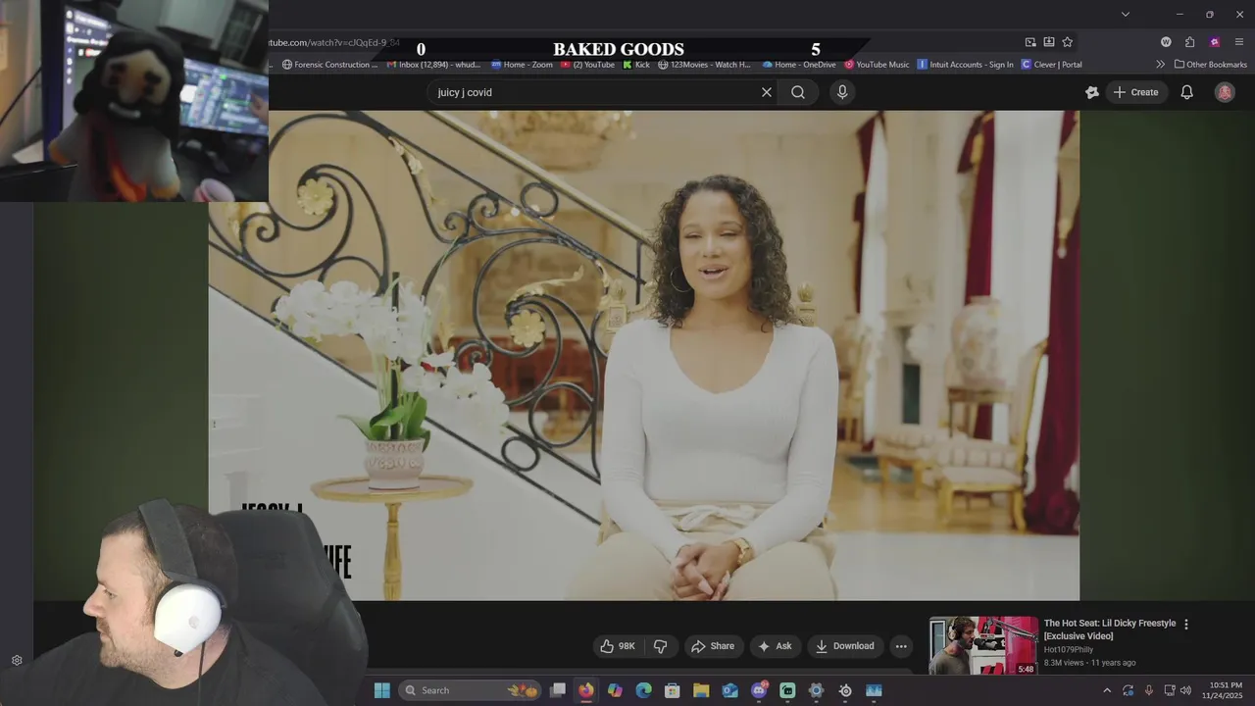Open the Kick bookmark
This screenshot has width=1255, height=706.
636,65
